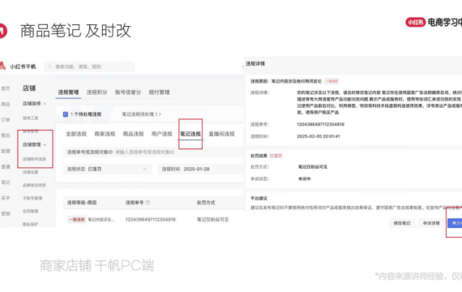Click the 违规详情 panel title

tap(255, 63)
